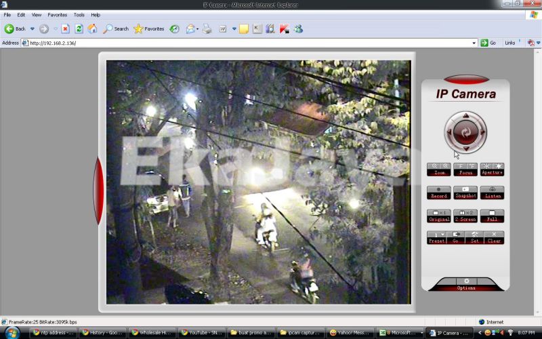Open the address bar dropdown arrow
Viewport: 542px width, 339px height.
(474, 43)
